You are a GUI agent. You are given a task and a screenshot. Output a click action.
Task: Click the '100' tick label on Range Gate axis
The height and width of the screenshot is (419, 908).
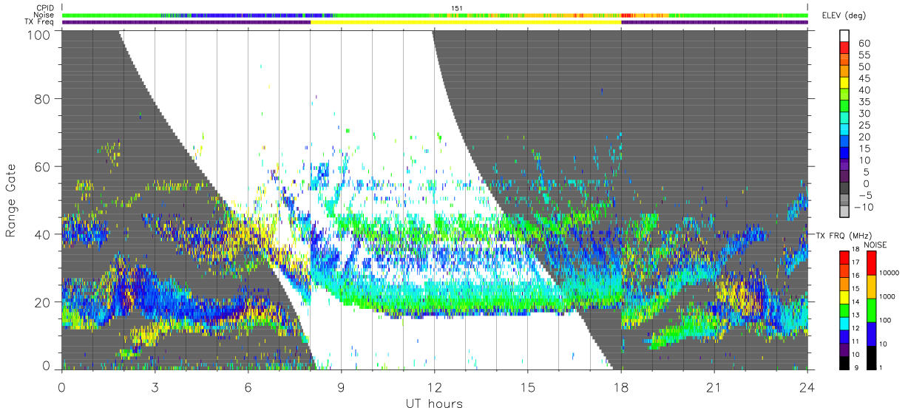click(x=39, y=34)
